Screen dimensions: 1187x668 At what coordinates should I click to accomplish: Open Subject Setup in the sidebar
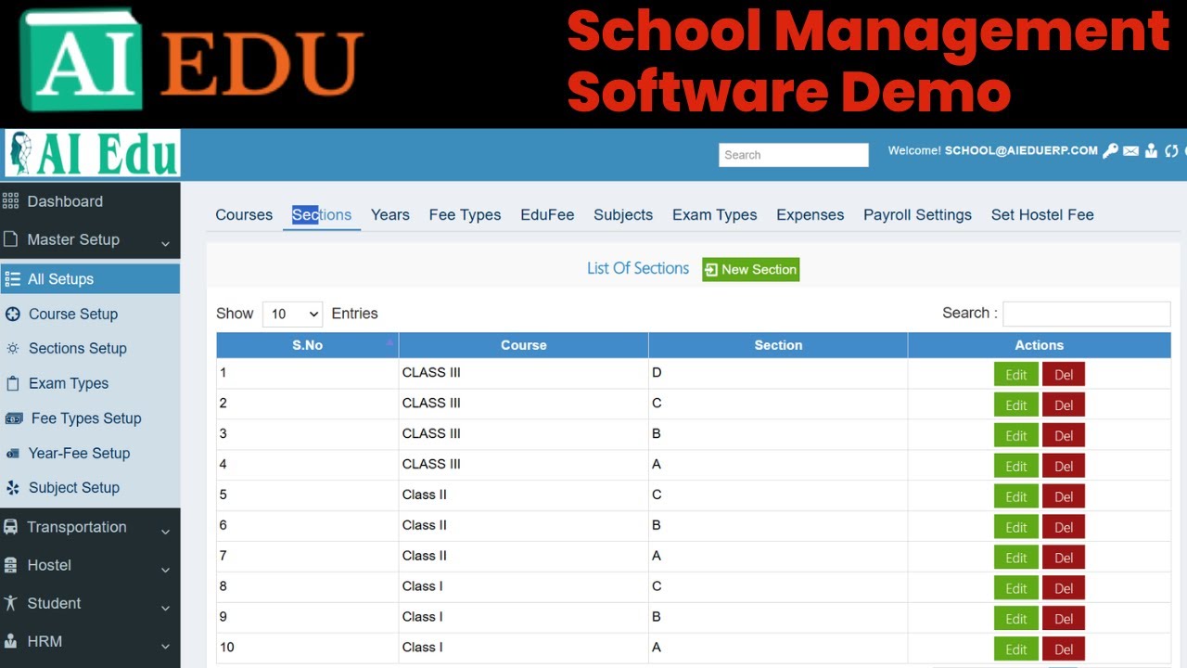74,488
